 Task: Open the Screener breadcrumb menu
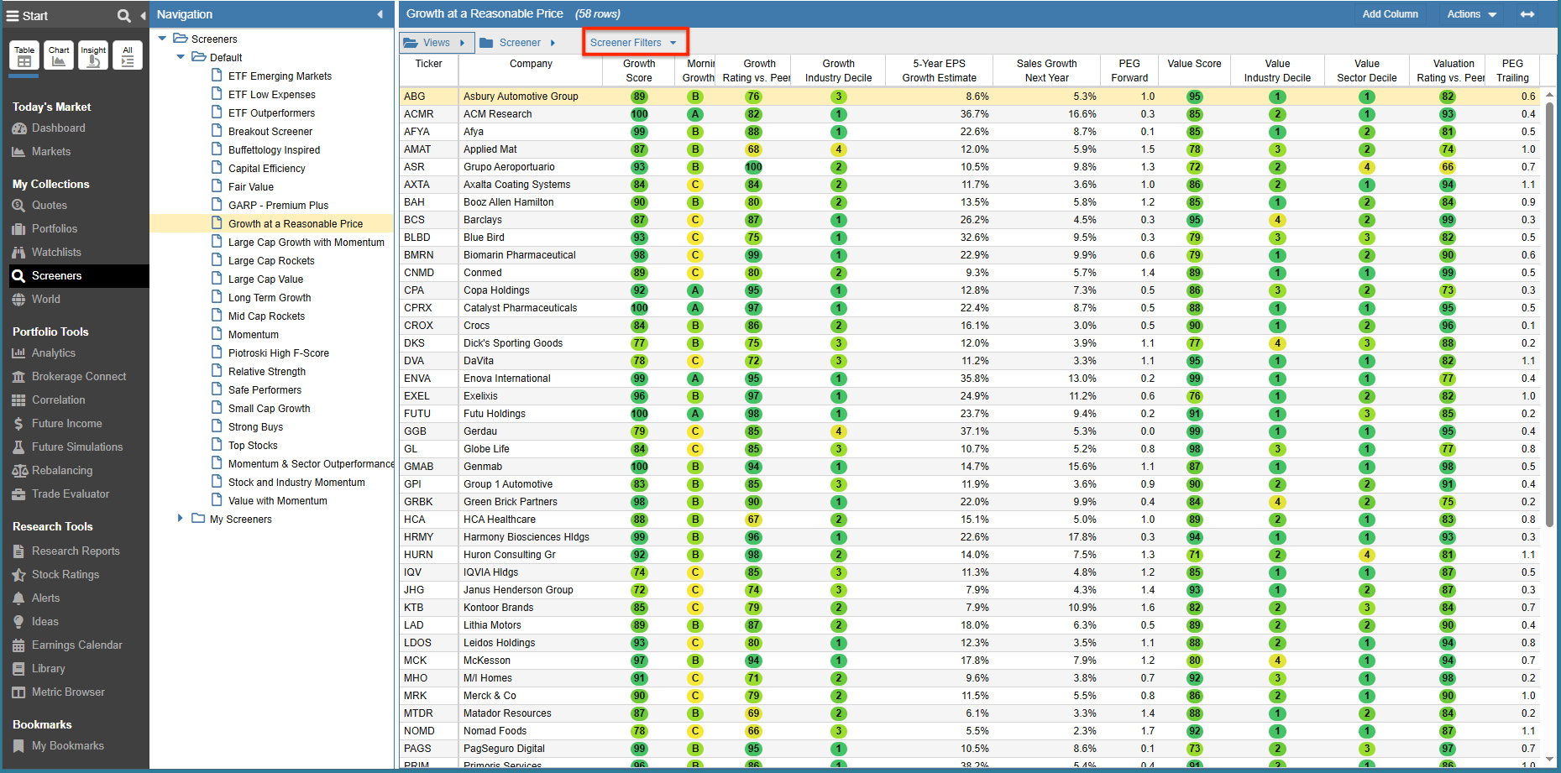click(x=520, y=43)
